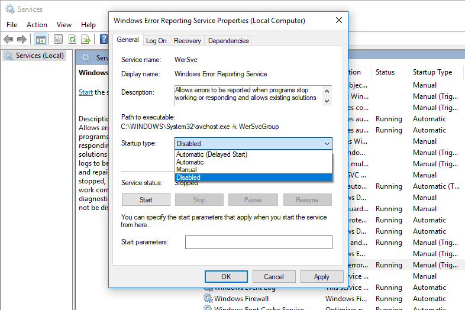This screenshot has height=310, width=465.
Task: Confirm with the OK button
Action: pos(226,276)
